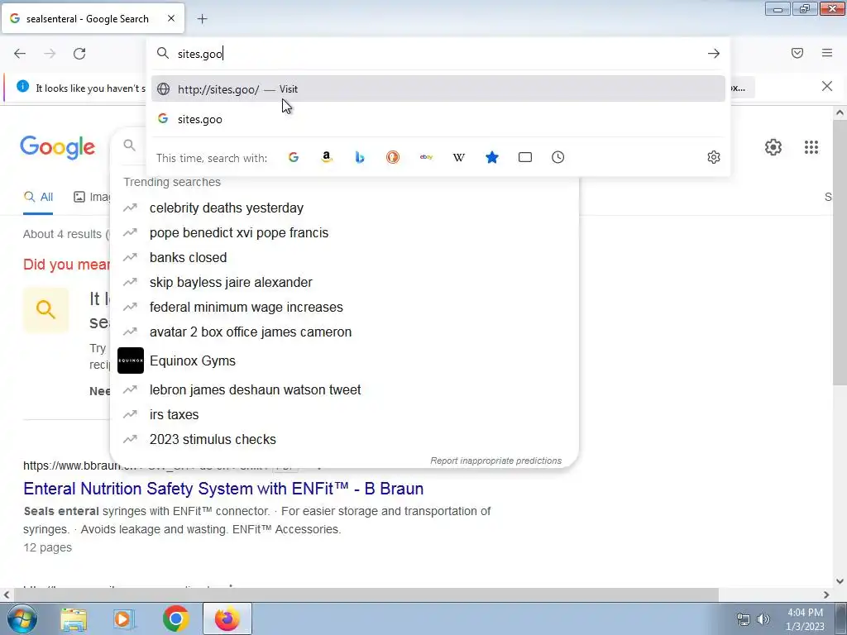Dismiss the notification bar with X

pyautogui.click(x=827, y=86)
